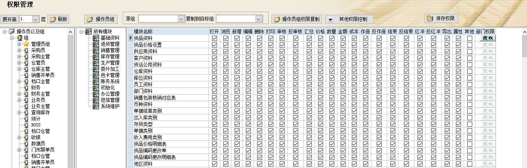
Task: Click the 其他权限控制 button
Action: tap(350, 19)
